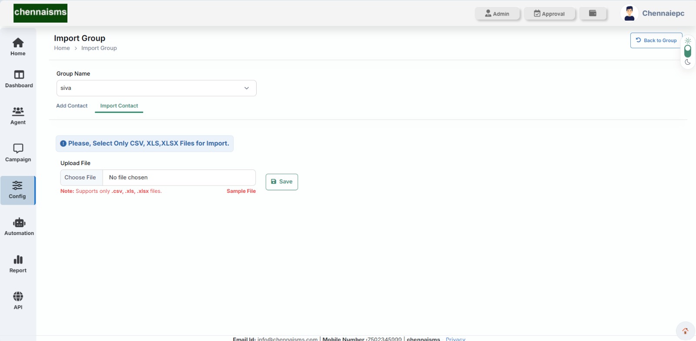Screen dimensions: 696x341
Task: Open the Campaign chat icon
Action: [18, 149]
